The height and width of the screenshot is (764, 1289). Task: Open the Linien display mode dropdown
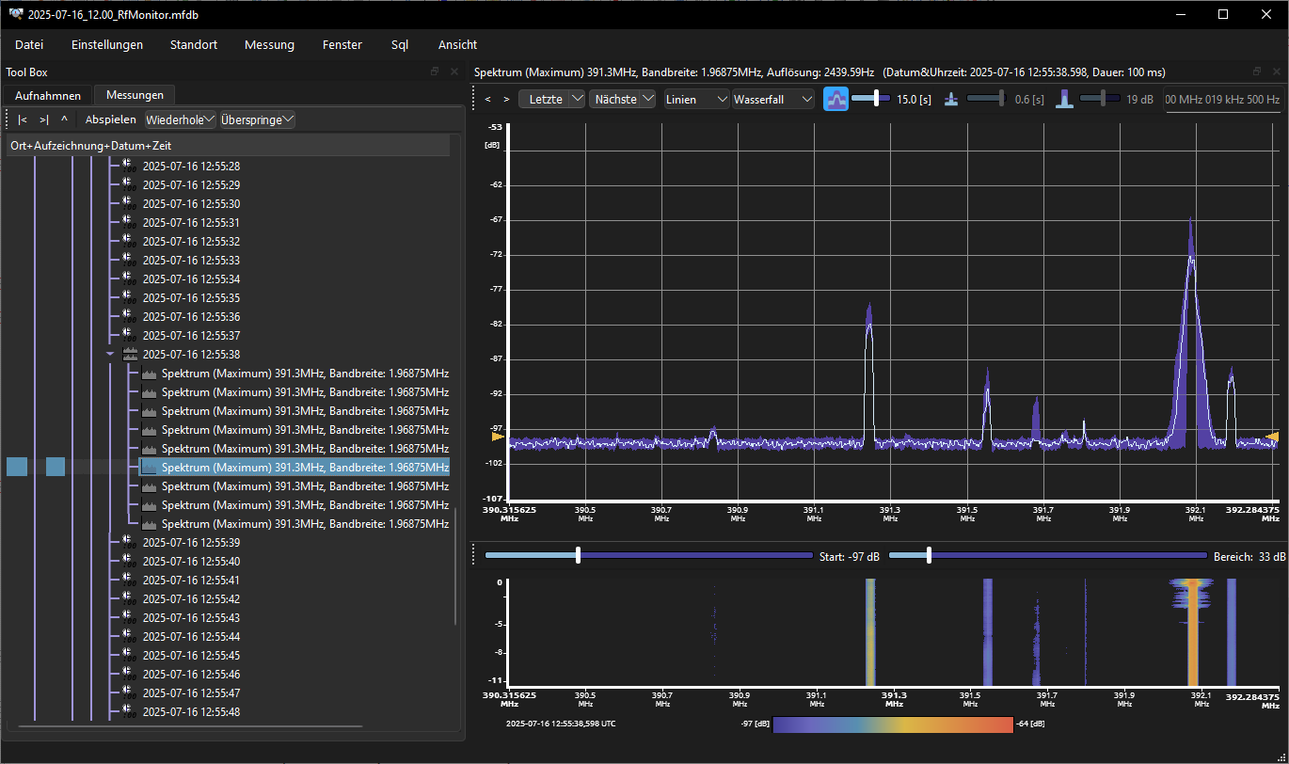coord(696,98)
